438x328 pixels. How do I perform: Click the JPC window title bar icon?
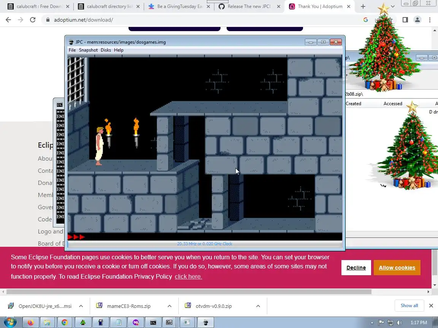71,42
